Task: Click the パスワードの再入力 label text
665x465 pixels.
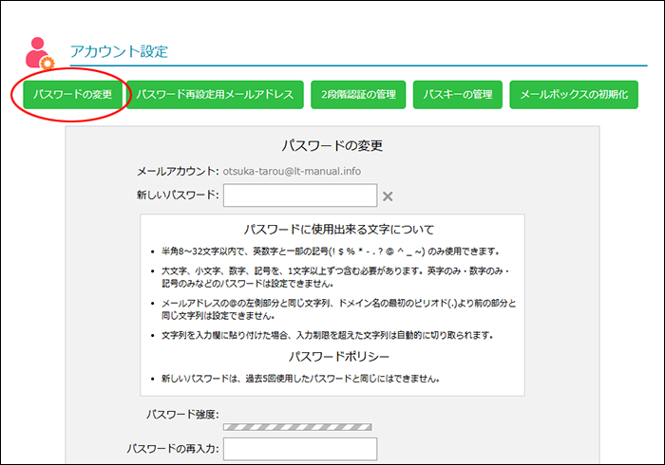Action: [x=172, y=449]
